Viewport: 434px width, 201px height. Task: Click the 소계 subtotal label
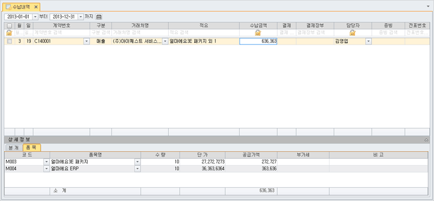coord(60,191)
